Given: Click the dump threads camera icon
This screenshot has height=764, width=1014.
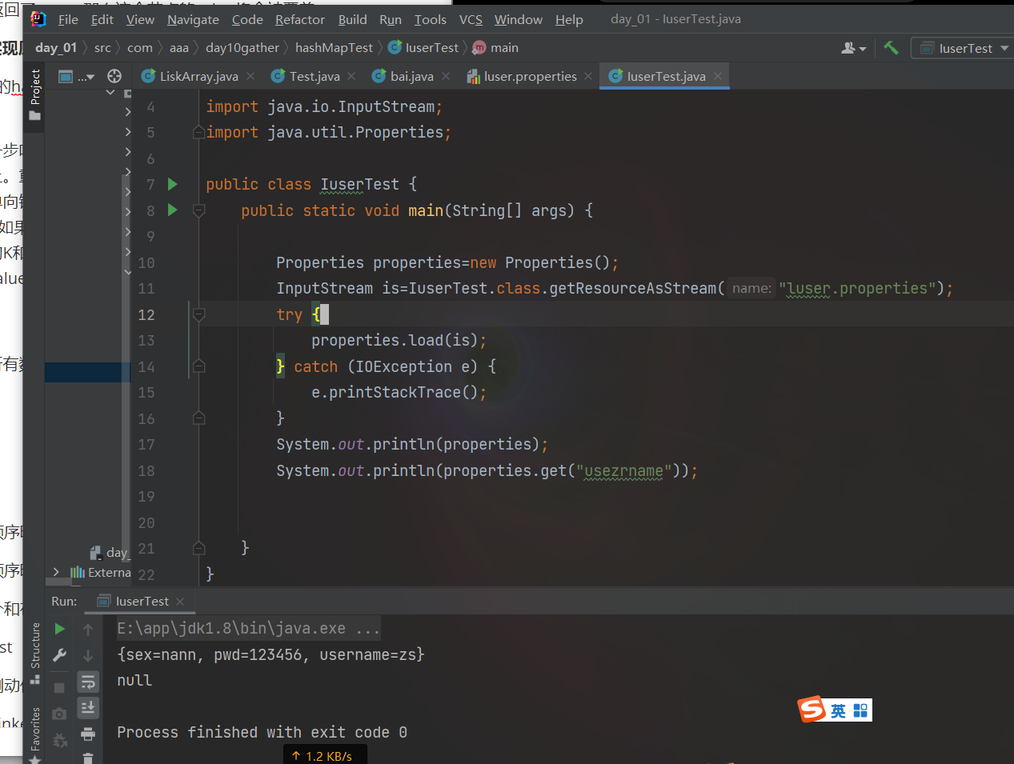Looking at the screenshot, I should point(59,714).
